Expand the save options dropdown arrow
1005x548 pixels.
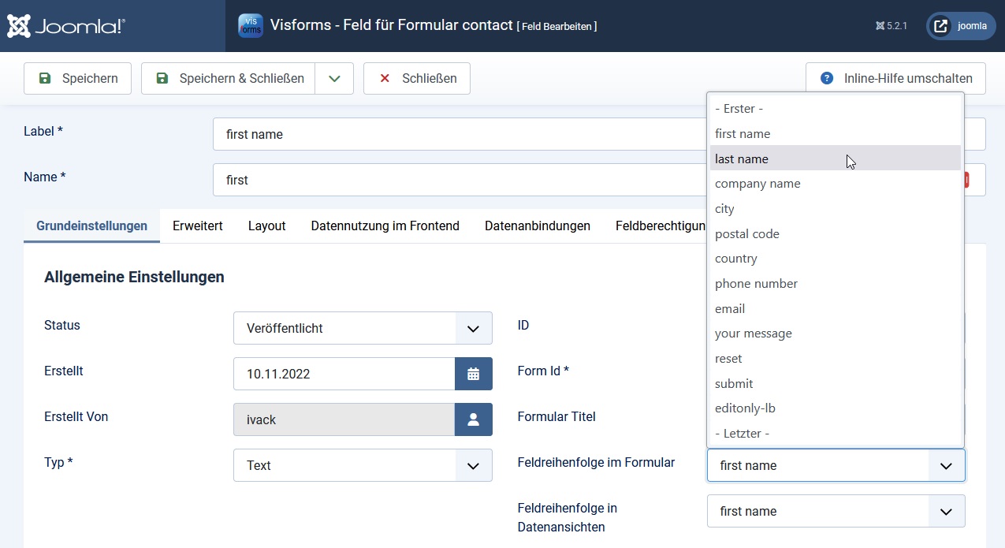[x=334, y=78]
